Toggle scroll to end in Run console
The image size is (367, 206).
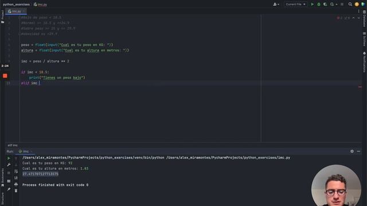pyautogui.click(x=16, y=178)
